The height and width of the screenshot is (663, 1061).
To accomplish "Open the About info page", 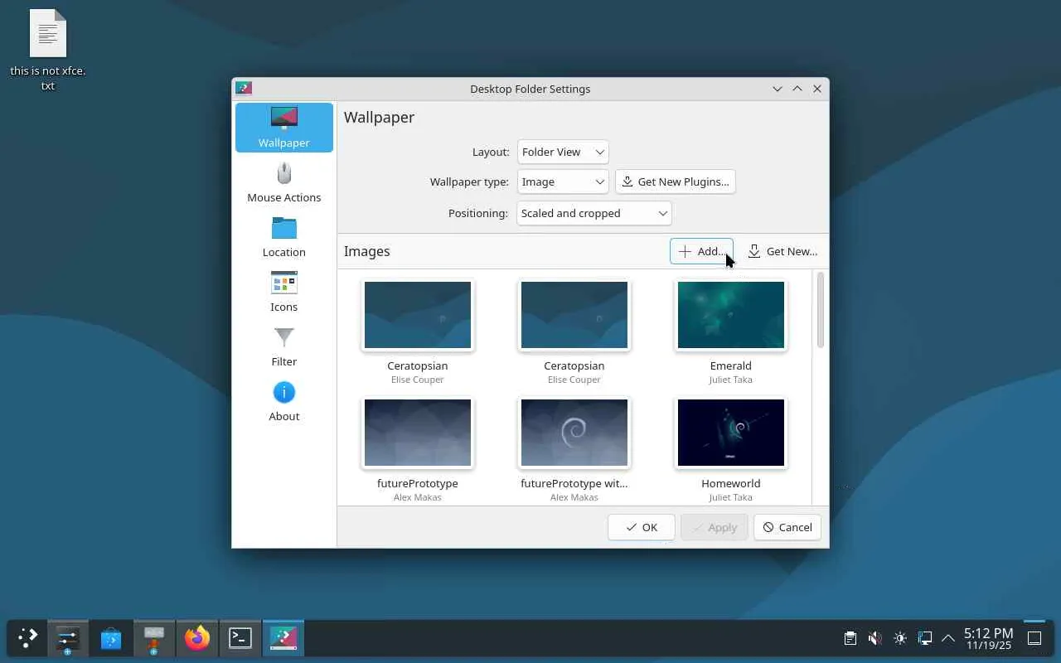I will [x=283, y=401].
